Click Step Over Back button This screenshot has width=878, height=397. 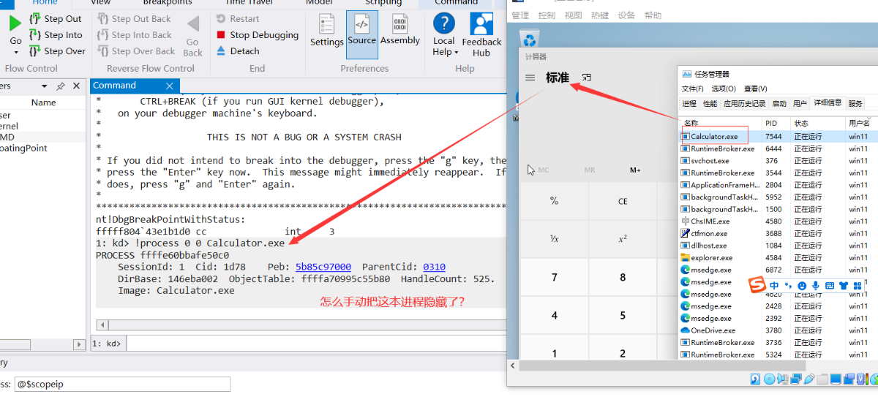(136, 51)
